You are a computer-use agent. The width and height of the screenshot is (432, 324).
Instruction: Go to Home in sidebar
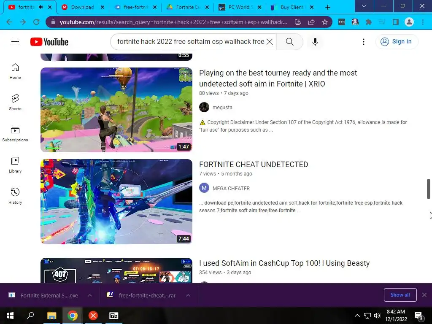click(x=15, y=71)
